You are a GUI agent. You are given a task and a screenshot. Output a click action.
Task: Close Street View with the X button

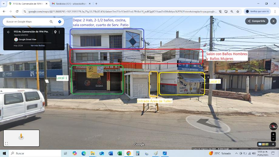[x=273, y=21]
